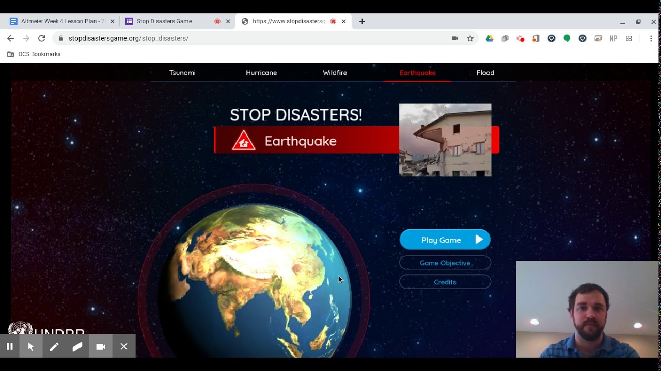Image resolution: width=661 pixels, height=371 pixels.
Task: Select the eraser tool in recorder bar
Action: pyautogui.click(x=77, y=347)
